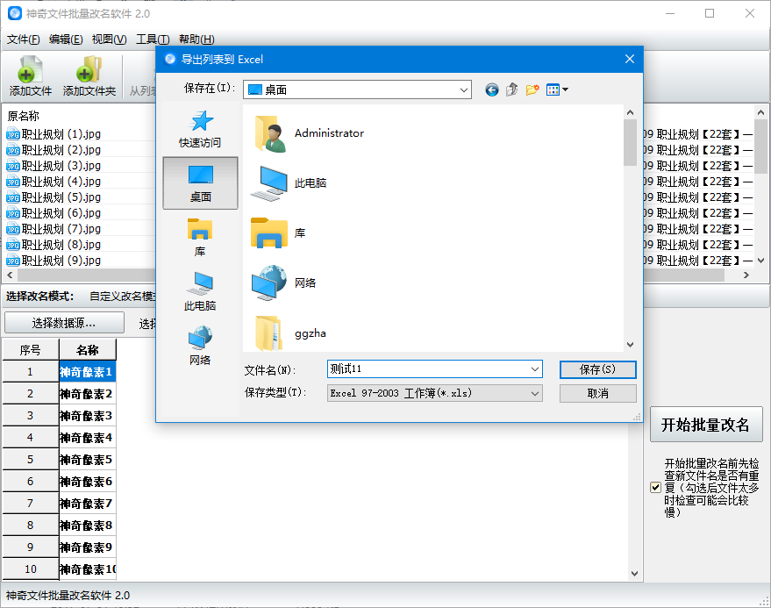Viewport: 771px width, 608px height.
Task: Click row number 10 in the table
Action: [x=31, y=569]
